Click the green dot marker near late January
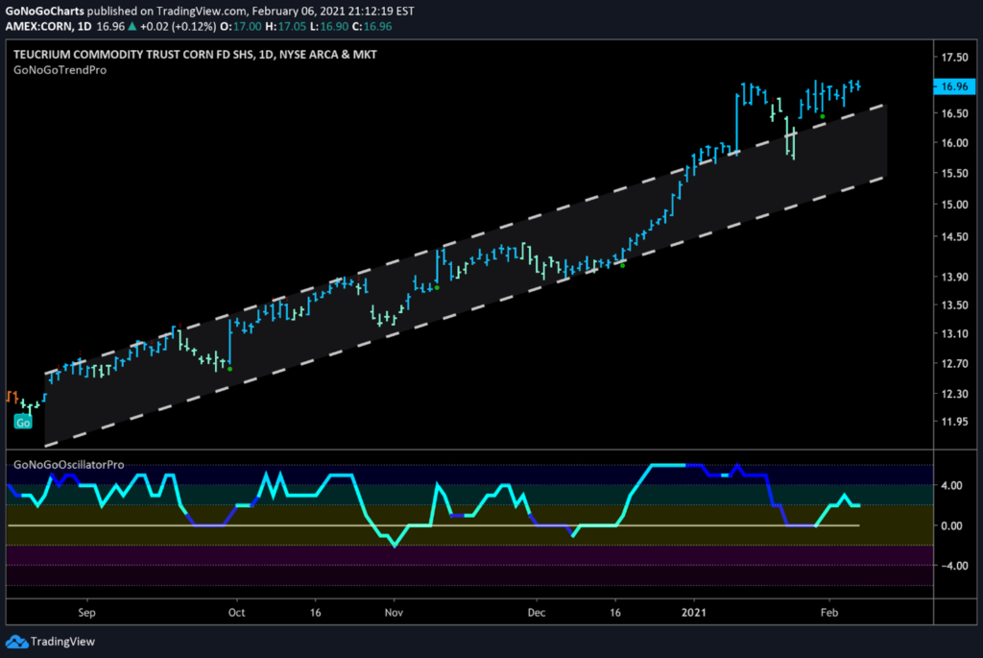The width and height of the screenshot is (983, 658). [823, 116]
